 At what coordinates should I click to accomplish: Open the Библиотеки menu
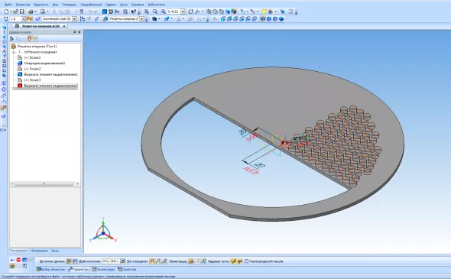point(156,5)
